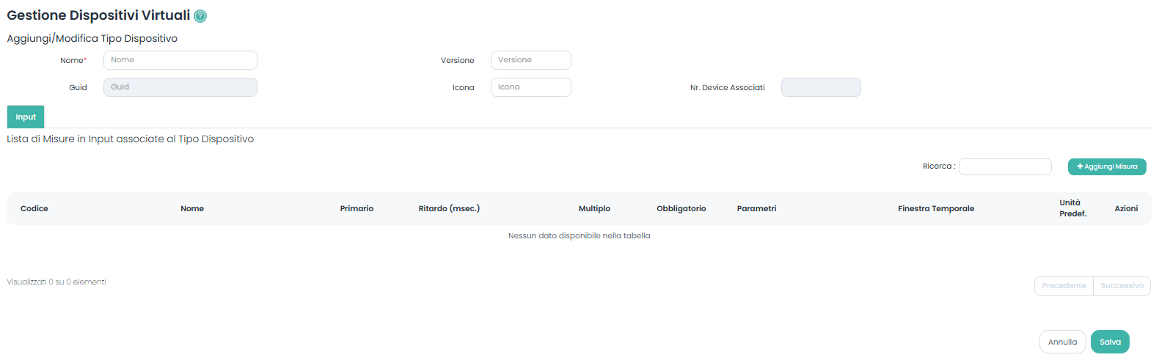Click the Nome input field
The image size is (1159, 363).
tap(180, 60)
